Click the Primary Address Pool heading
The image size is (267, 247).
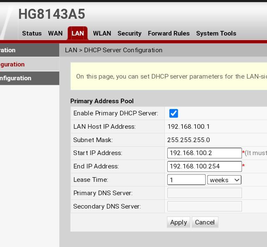(x=102, y=101)
